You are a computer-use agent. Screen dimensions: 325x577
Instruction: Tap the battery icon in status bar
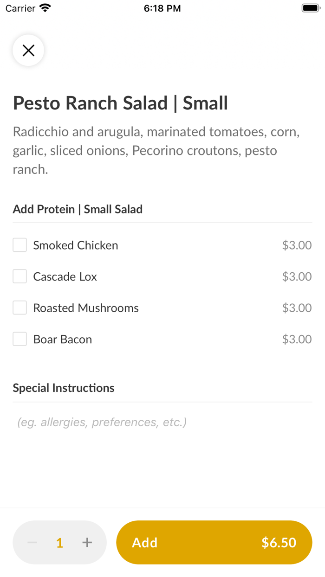tap(310, 8)
